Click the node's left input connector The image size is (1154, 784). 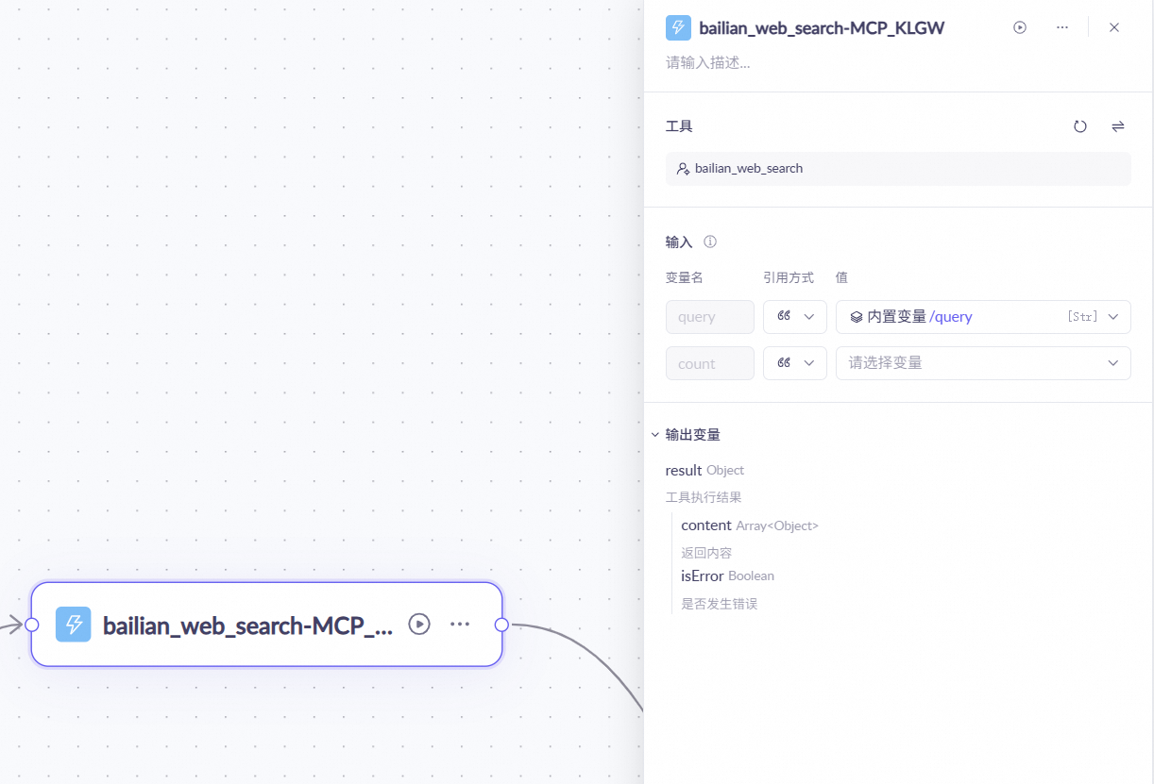(x=31, y=625)
